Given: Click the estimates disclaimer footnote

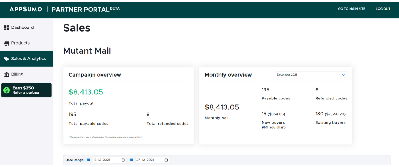Looking at the screenshot, I should click(x=106, y=137).
